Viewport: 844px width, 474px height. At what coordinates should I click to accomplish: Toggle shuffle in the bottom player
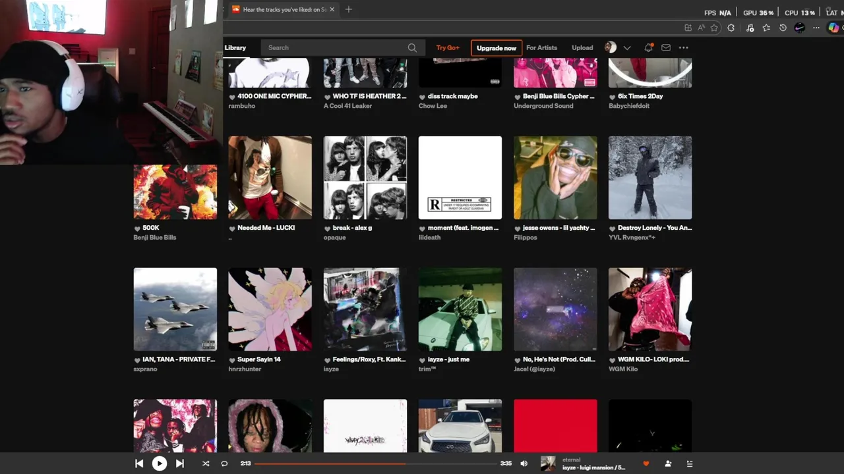[206, 463]
